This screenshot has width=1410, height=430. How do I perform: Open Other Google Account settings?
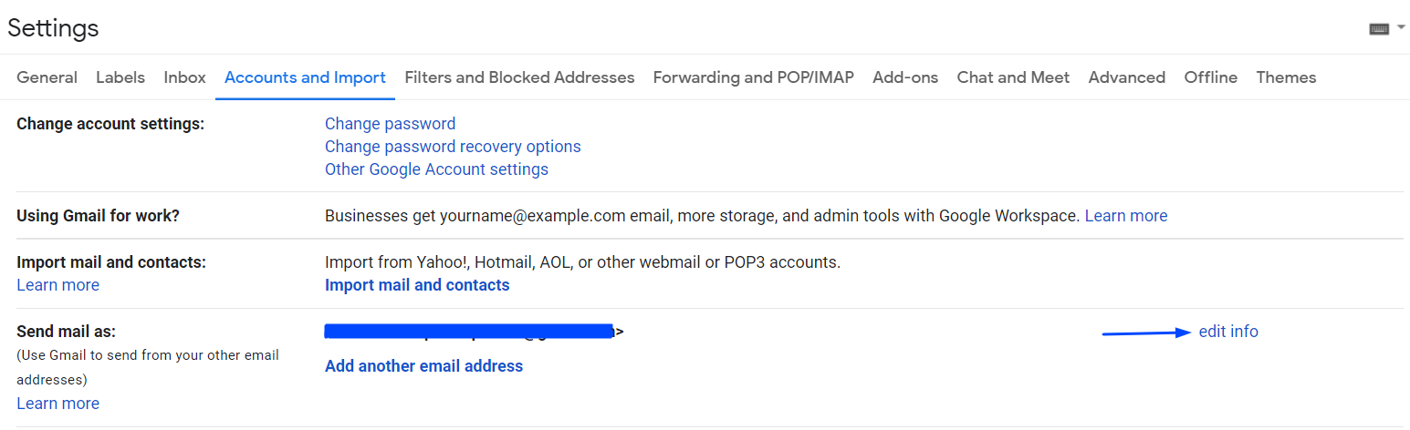coord(436,169)
